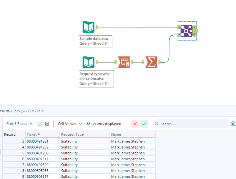This screenshot has width=236, height=179.
Task: Open the 3 of 3 Fields dropdown
Action: click(x=20, y=124)
